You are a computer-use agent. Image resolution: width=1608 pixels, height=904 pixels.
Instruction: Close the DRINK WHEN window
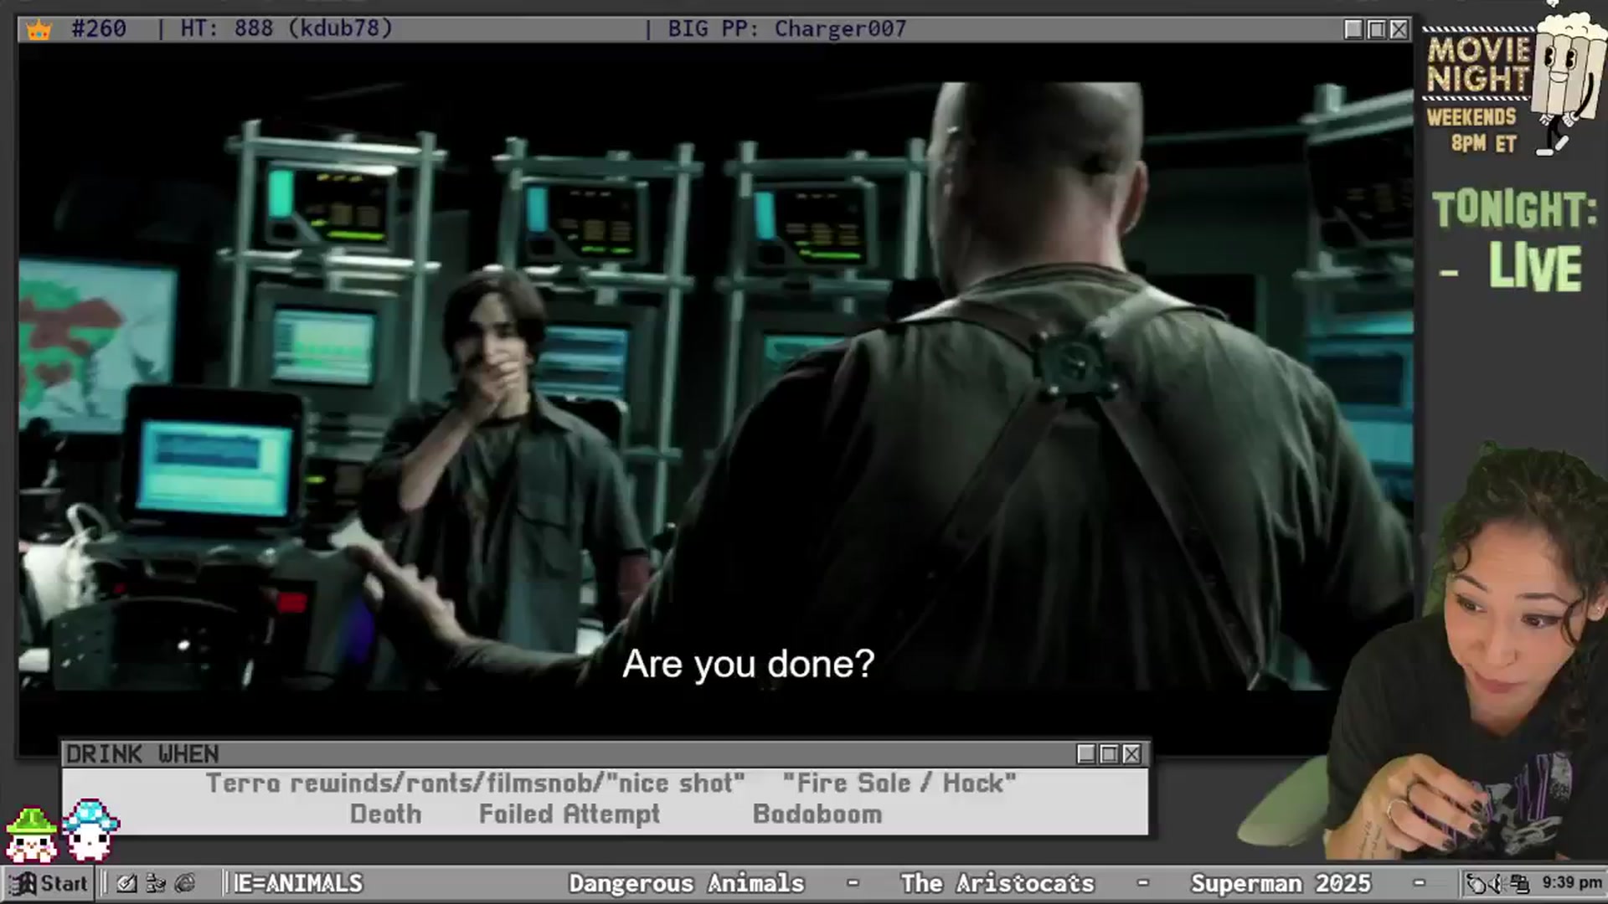pos(1131,754)
